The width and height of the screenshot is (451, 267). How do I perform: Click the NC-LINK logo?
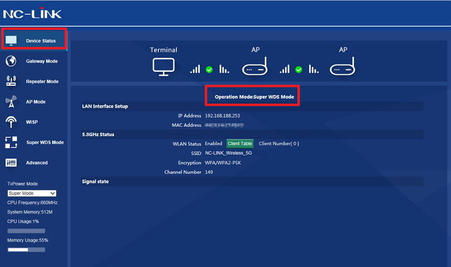click(32, 13)
